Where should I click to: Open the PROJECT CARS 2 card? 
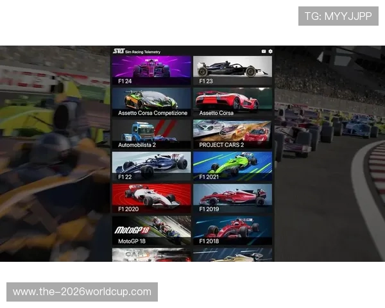[x=232, y=134]
